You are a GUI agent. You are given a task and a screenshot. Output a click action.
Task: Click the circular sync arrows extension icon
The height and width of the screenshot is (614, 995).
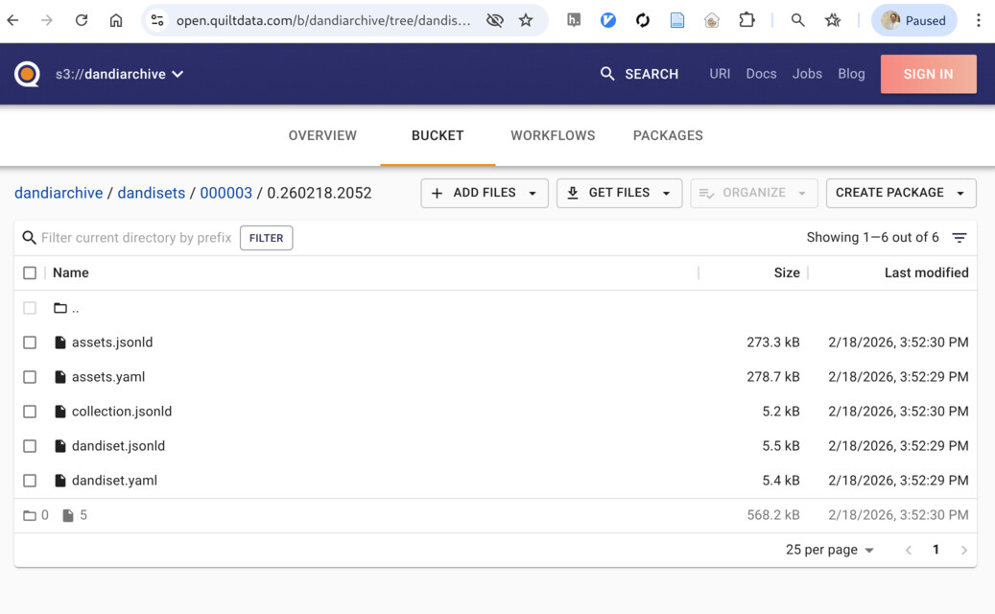(643, 20)
